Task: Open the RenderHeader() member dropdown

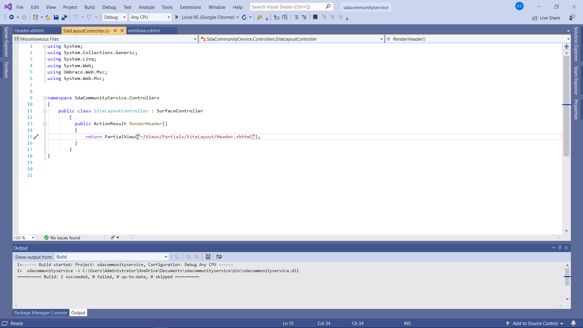Action: (x=478, y=39)
